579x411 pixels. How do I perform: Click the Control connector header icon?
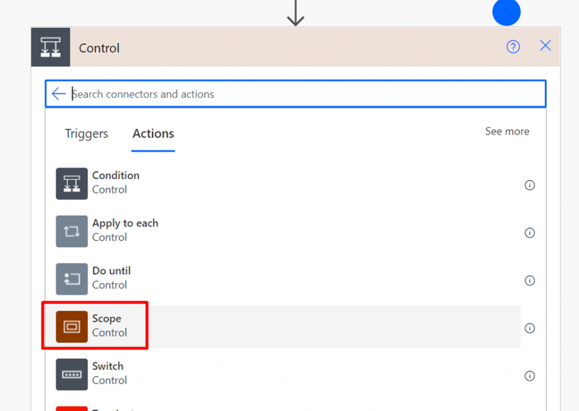pyautogui.click(x=51, y=47)
